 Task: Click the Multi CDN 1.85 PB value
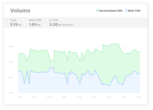pyautogui.click(x=35, y=25)
